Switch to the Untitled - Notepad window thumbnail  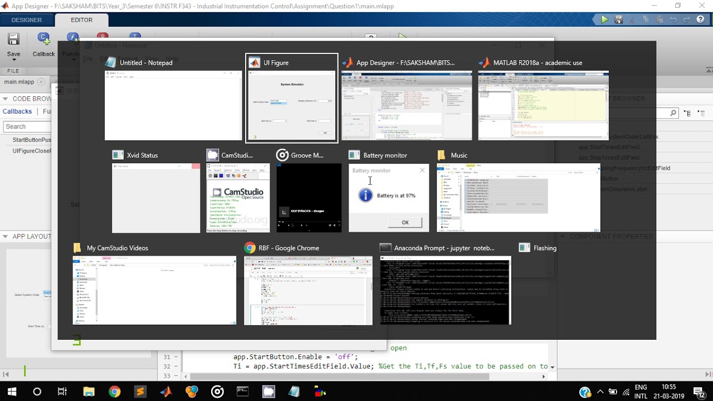point(173,106)
